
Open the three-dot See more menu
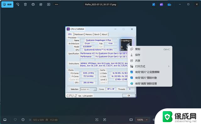pos(57,4)
